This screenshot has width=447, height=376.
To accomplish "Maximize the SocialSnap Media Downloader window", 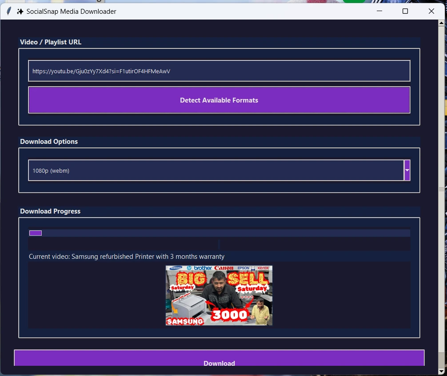I will 405,11.
